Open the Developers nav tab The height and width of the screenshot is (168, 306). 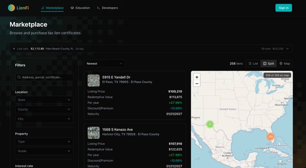pyautogui.click(x=108, y=8)
